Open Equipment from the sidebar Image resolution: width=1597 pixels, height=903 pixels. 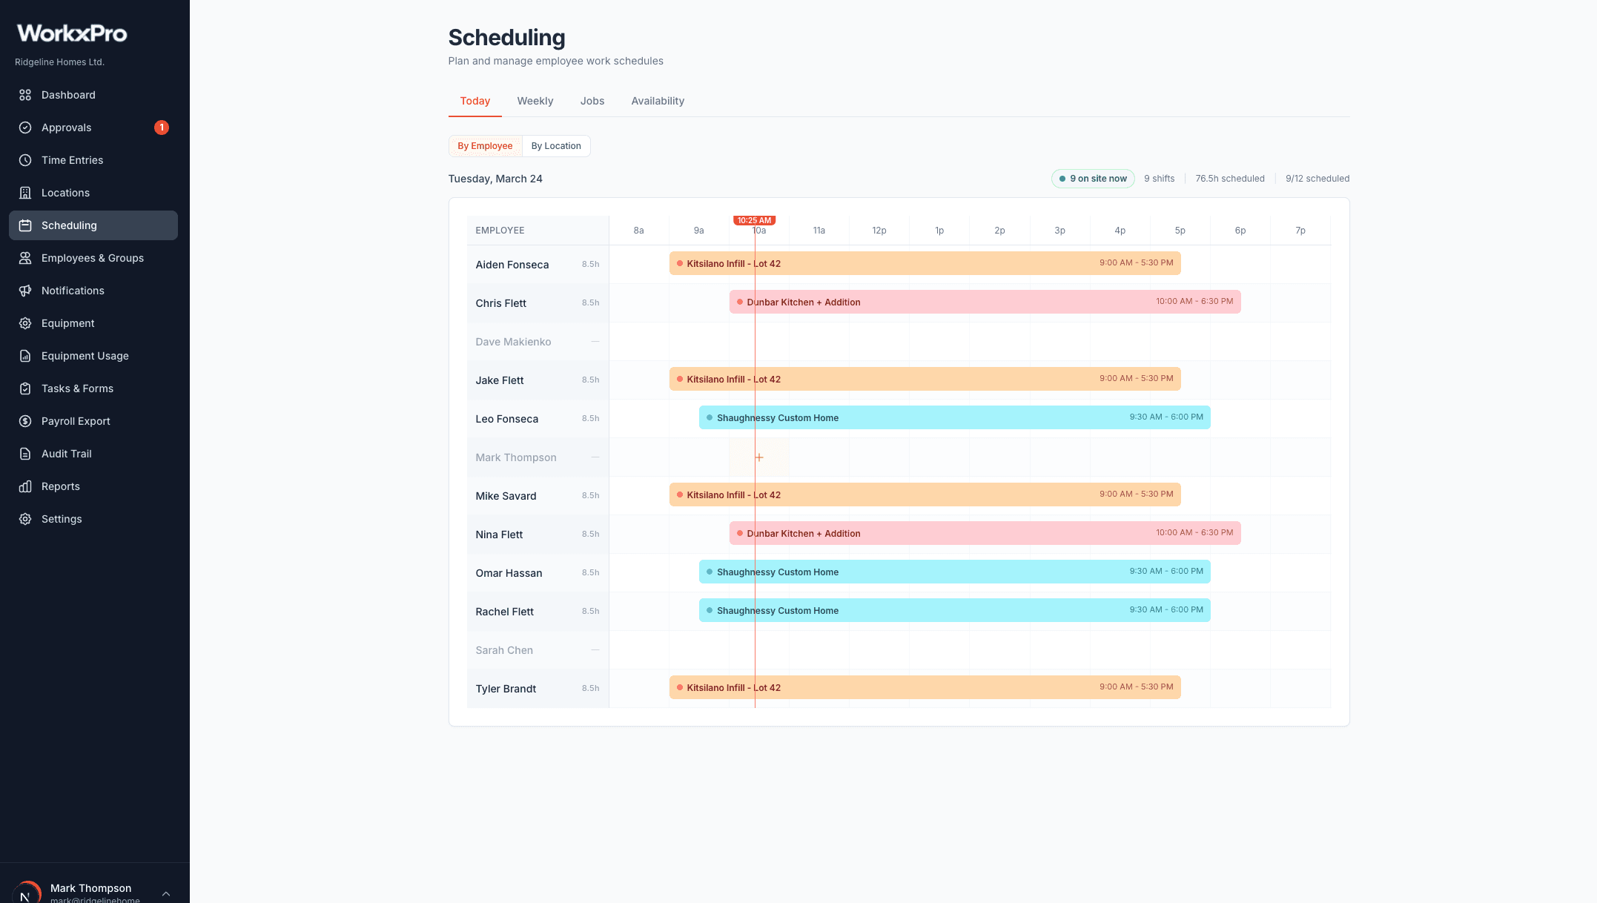pos(67,323)
